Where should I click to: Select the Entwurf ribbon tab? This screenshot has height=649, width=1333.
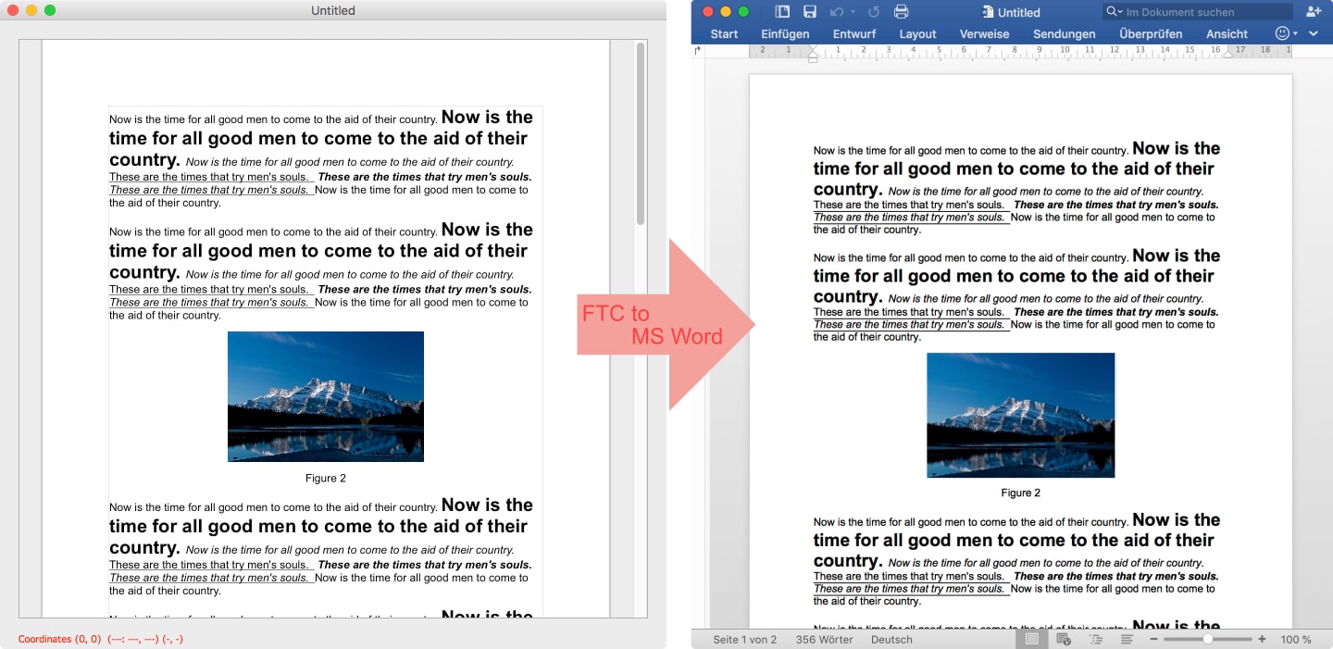pos(854,34)
